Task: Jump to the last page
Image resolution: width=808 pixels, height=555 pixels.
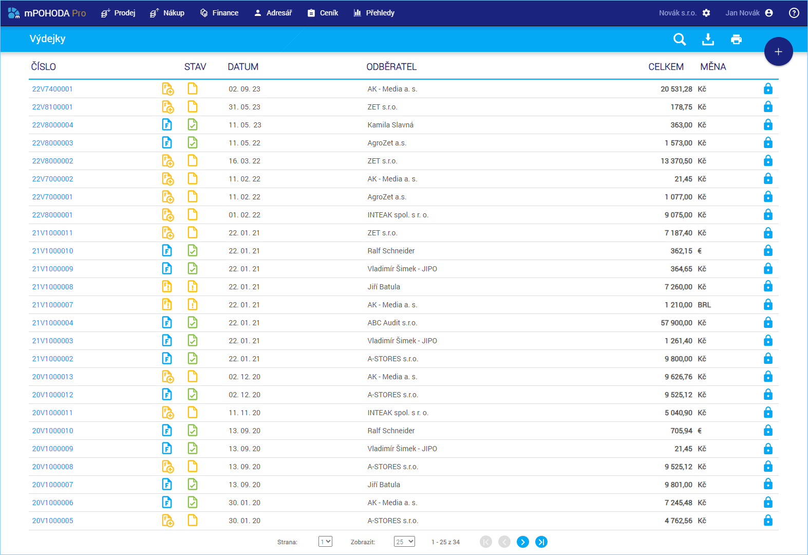Action: pos(541,542)
